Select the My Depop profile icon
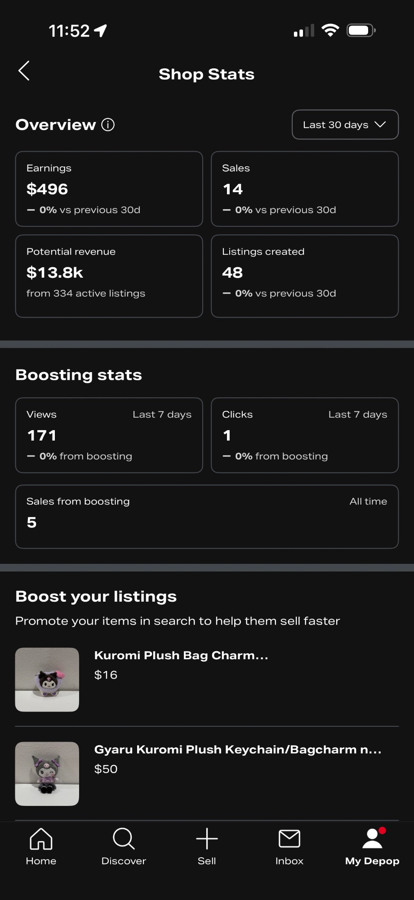Viewport: 414px width, 900px height. coord(373,838)
